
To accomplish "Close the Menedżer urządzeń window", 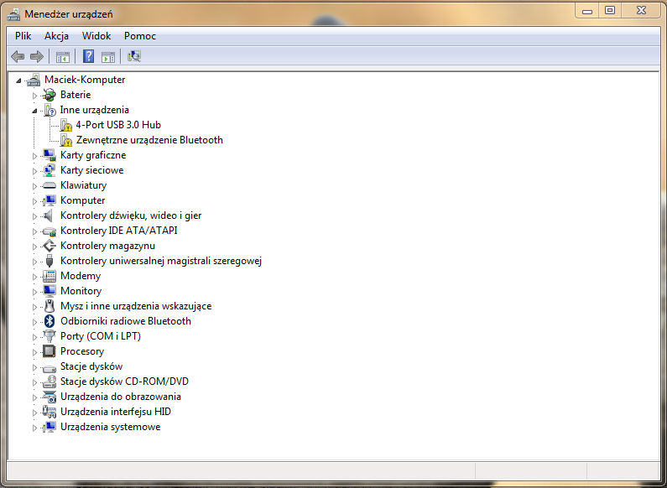I will (x=641, y=11).
